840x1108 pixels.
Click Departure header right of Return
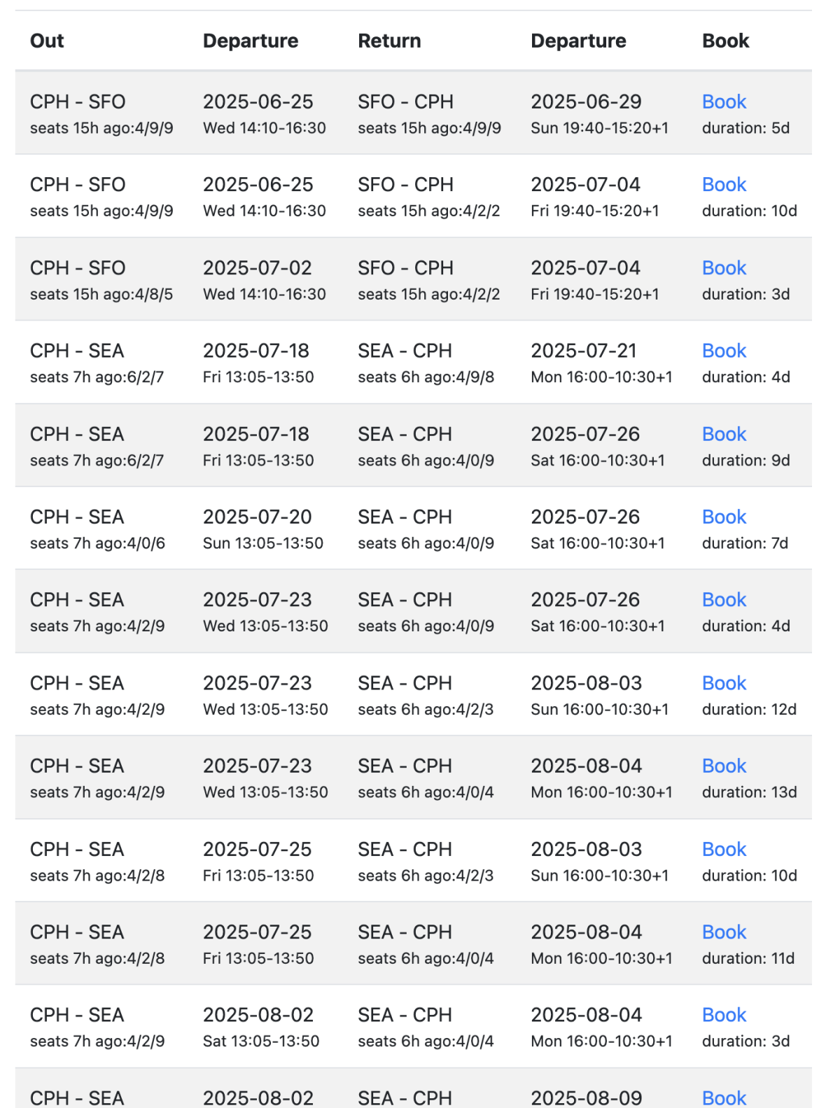[578, 41]
